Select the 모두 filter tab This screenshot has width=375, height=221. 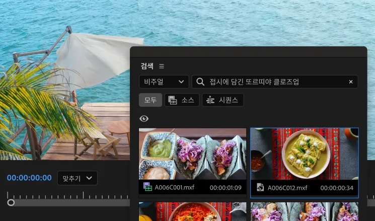[x=151, y=100]
